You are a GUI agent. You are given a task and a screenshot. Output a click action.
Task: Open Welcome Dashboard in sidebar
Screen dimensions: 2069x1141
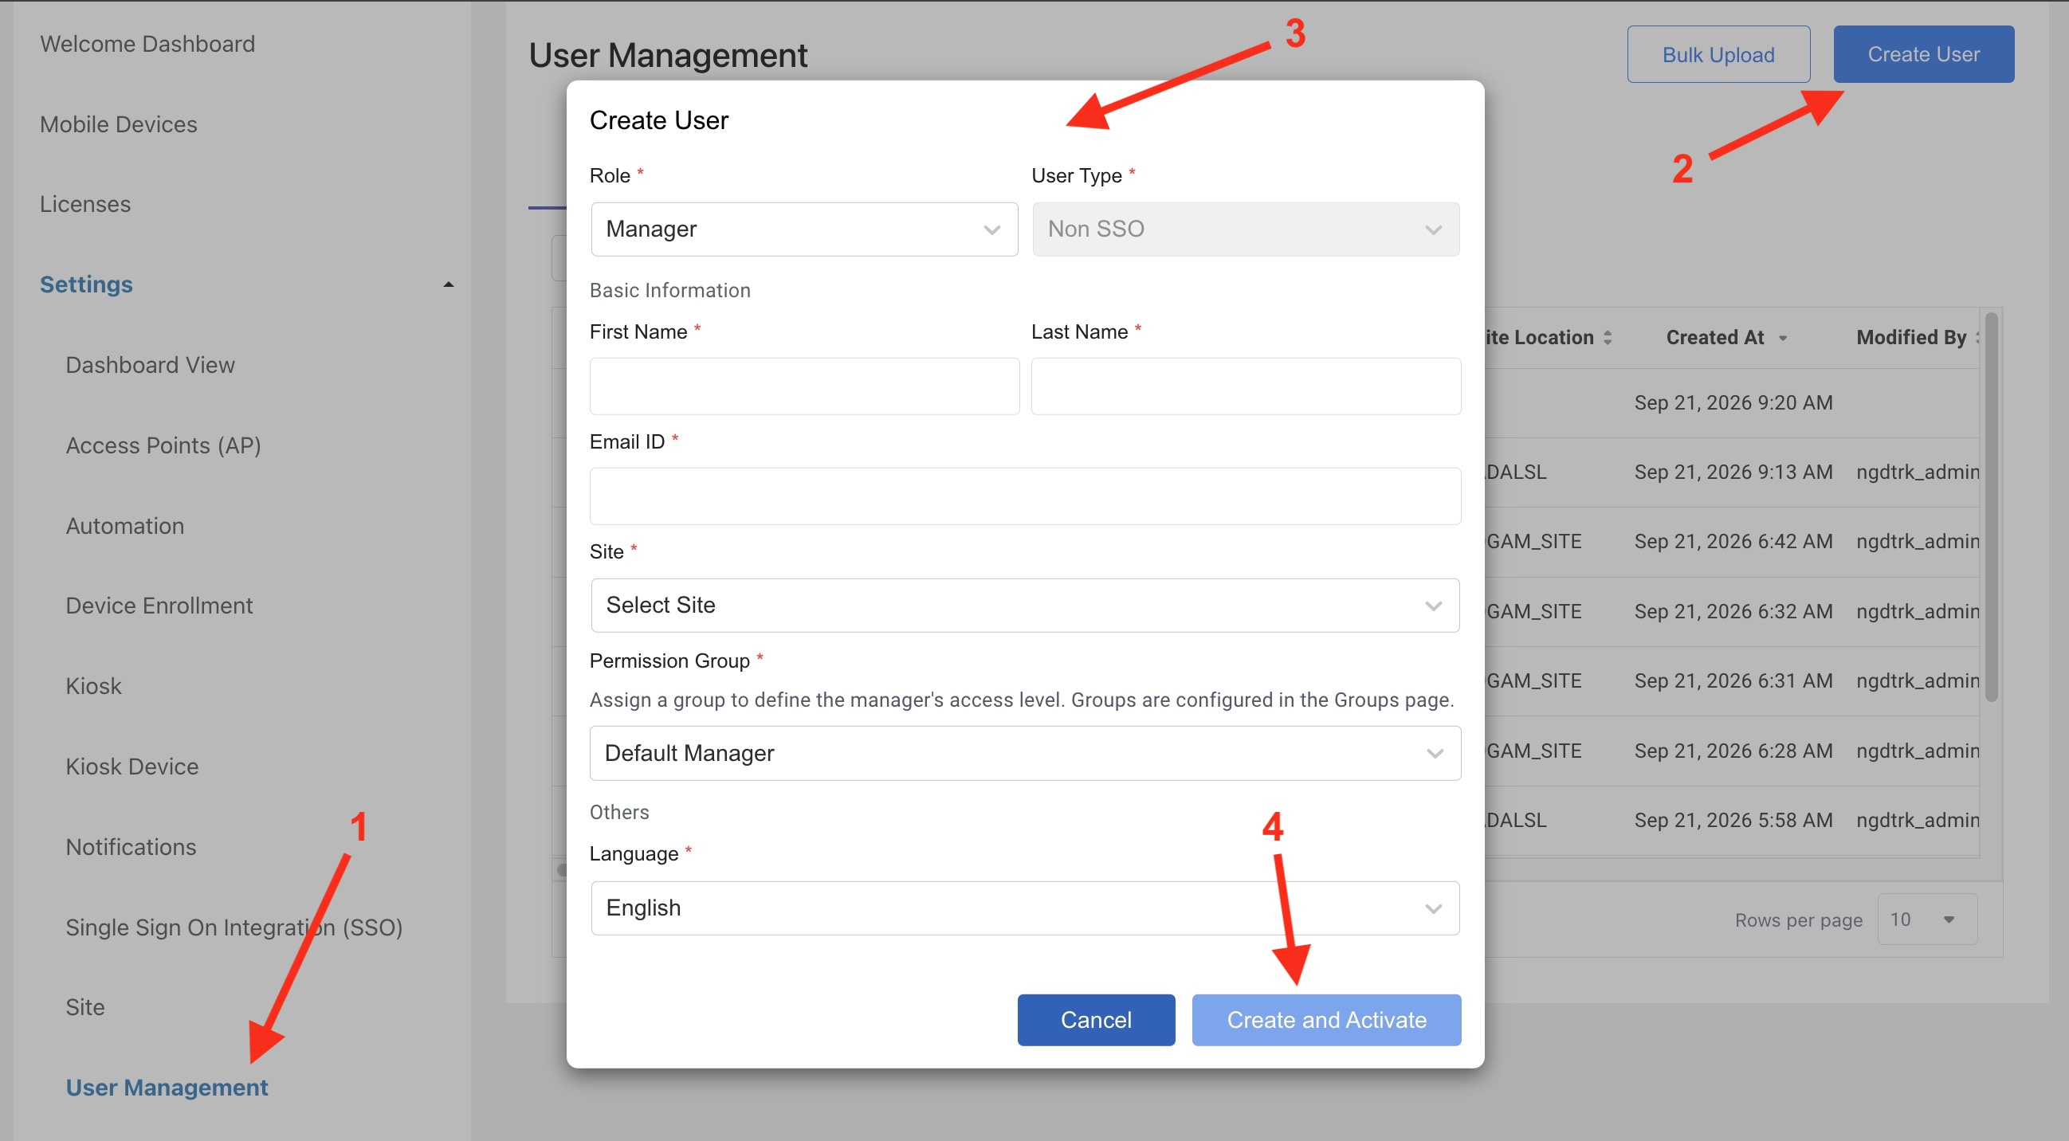coord(147,44)
